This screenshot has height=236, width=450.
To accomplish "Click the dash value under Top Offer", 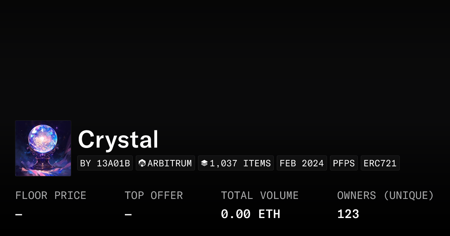I will (x=128, y=215).
